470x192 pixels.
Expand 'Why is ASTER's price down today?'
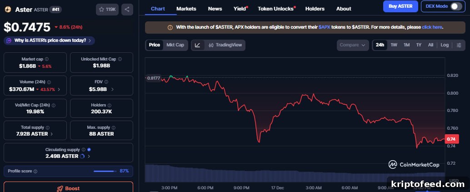pyautogui.click(x=50, y=40)
